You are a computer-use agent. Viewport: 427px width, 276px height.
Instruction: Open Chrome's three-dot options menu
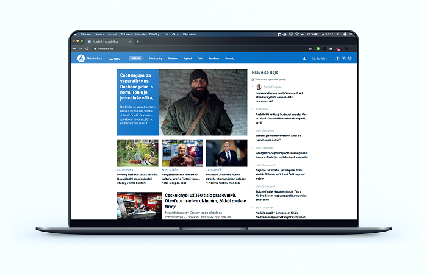click(351, 48)
